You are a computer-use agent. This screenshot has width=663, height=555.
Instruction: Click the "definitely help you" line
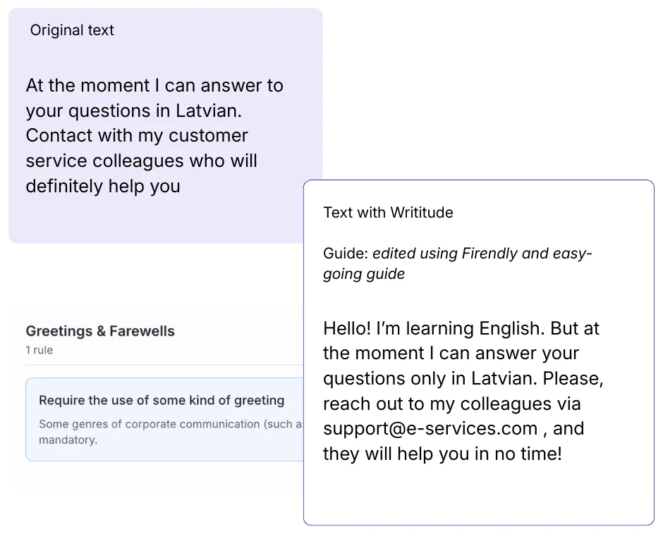103,186
